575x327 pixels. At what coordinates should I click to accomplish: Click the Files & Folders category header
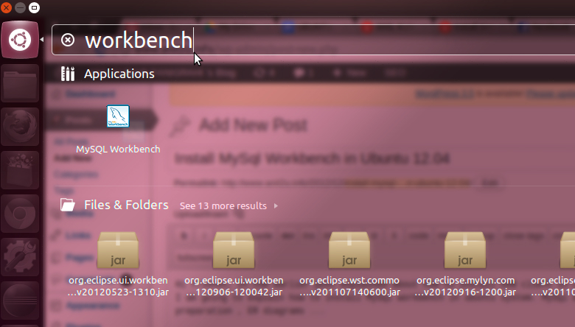click(126, 205)
